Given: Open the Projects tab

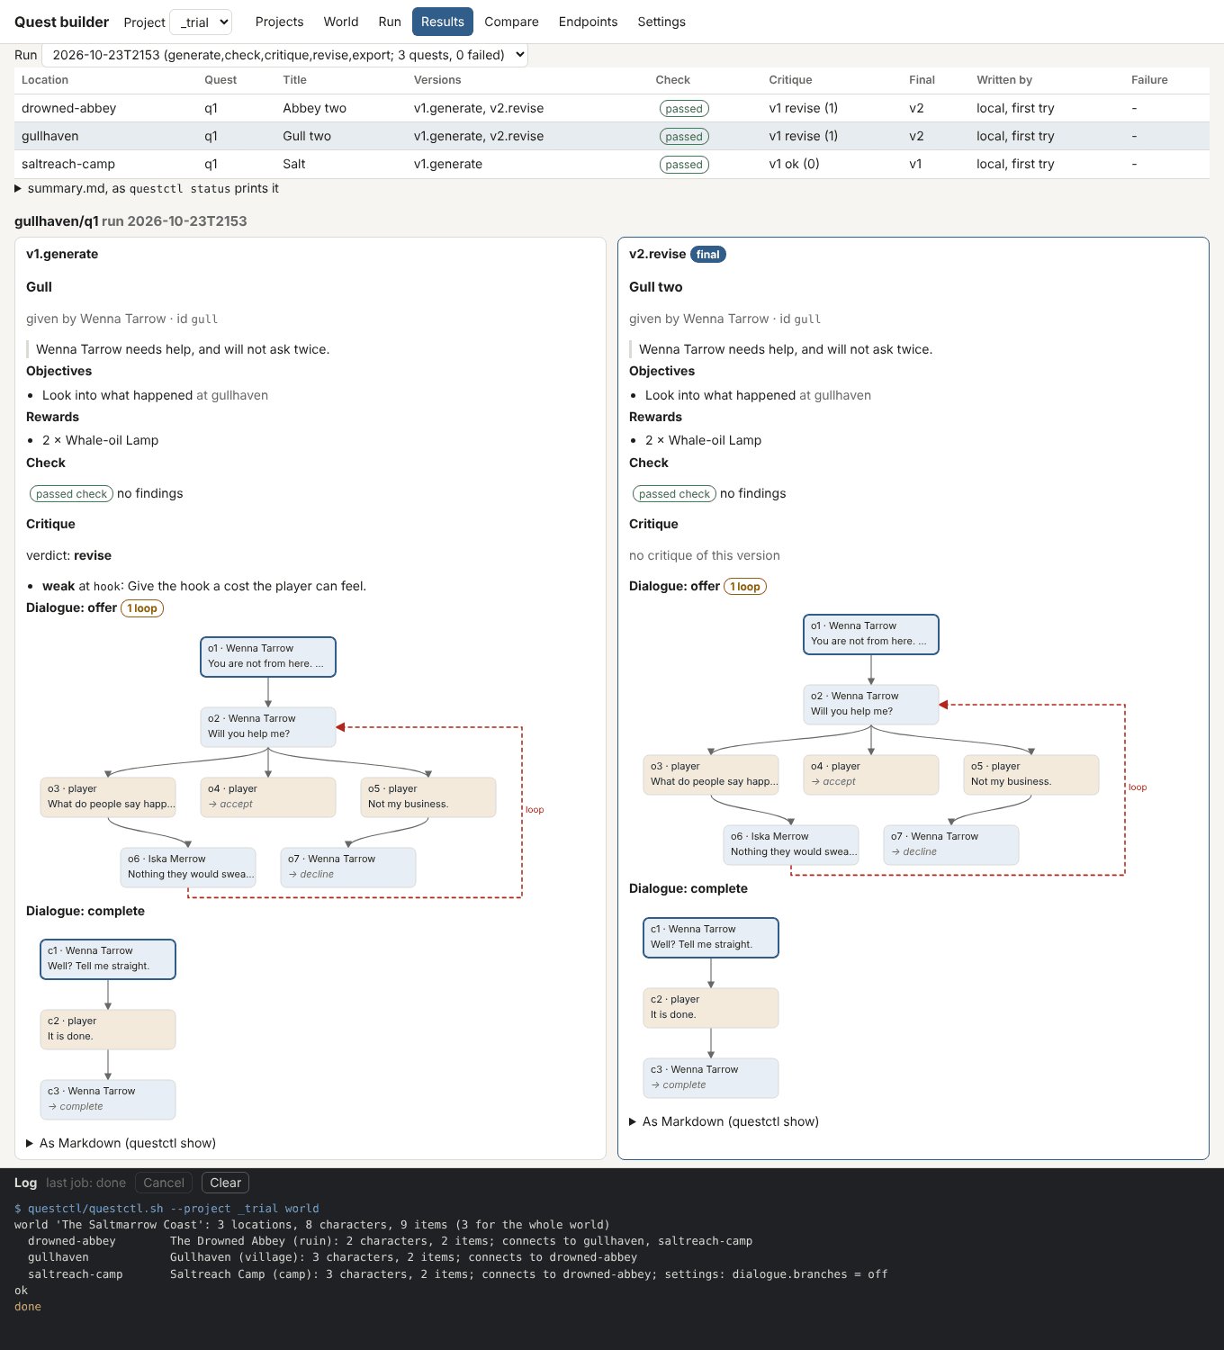Looking at the screenshot, I should (x=279, y=22).
